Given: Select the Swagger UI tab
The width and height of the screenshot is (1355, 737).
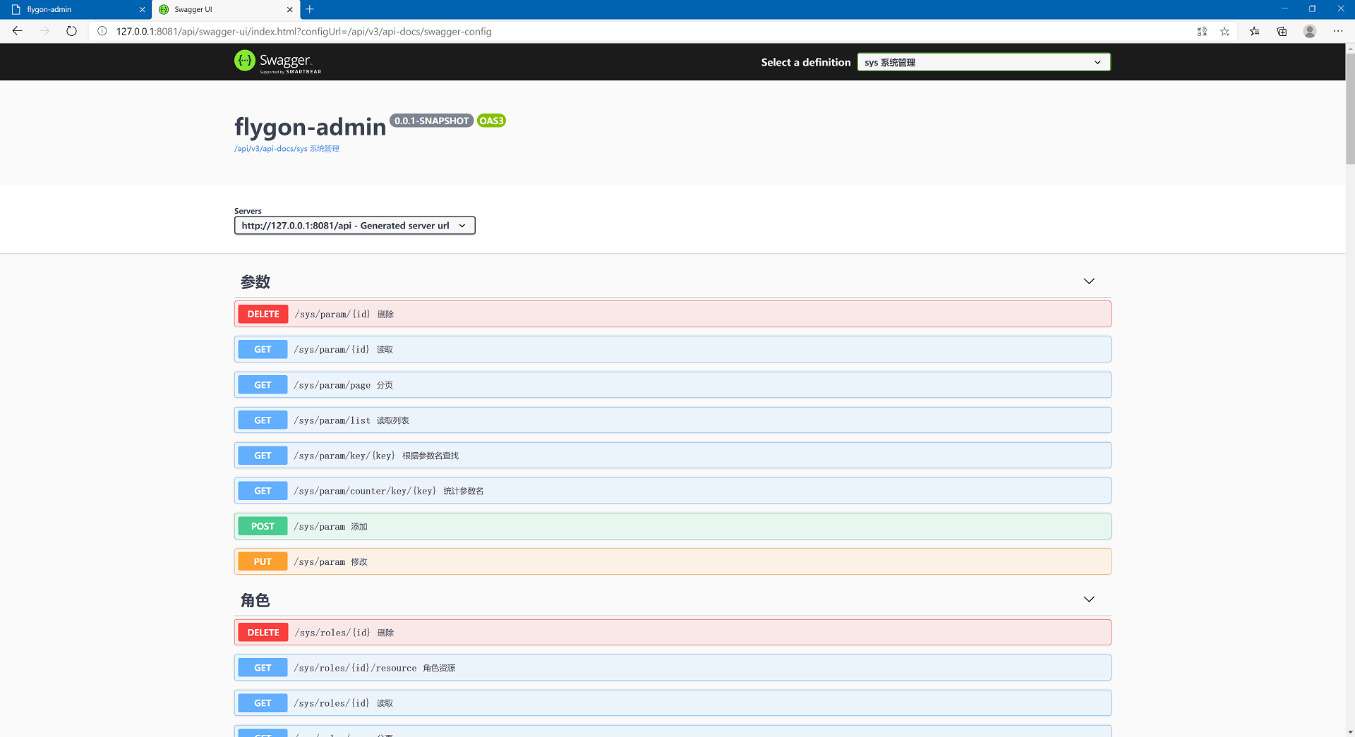Looking at the screenshot, I should pos(225,10).
